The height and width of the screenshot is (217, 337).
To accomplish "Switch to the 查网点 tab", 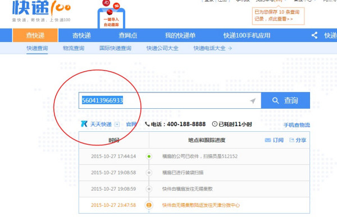I will point(128,35).
